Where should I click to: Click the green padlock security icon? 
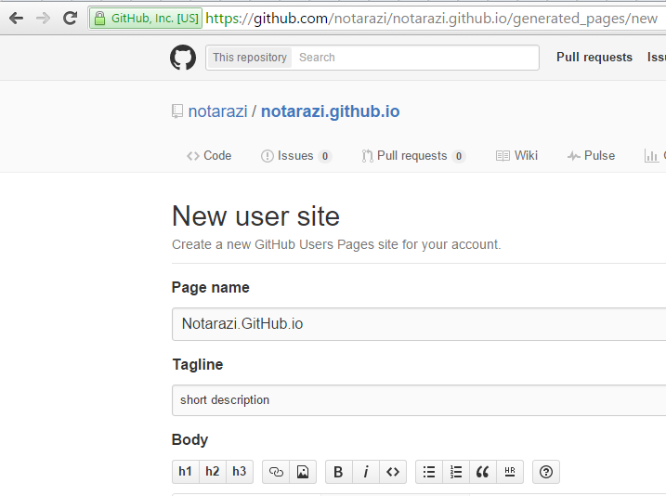[99, 19]
